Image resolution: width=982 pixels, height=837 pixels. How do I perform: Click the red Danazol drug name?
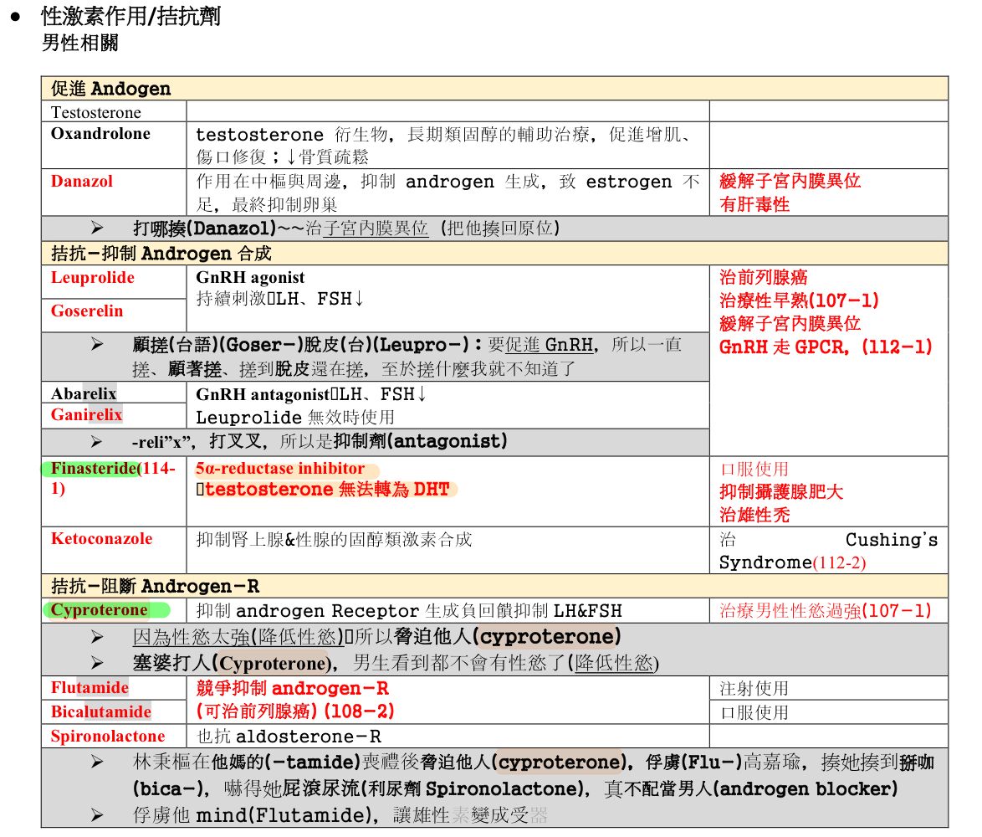pyautogui.click(x=81, y=182)
